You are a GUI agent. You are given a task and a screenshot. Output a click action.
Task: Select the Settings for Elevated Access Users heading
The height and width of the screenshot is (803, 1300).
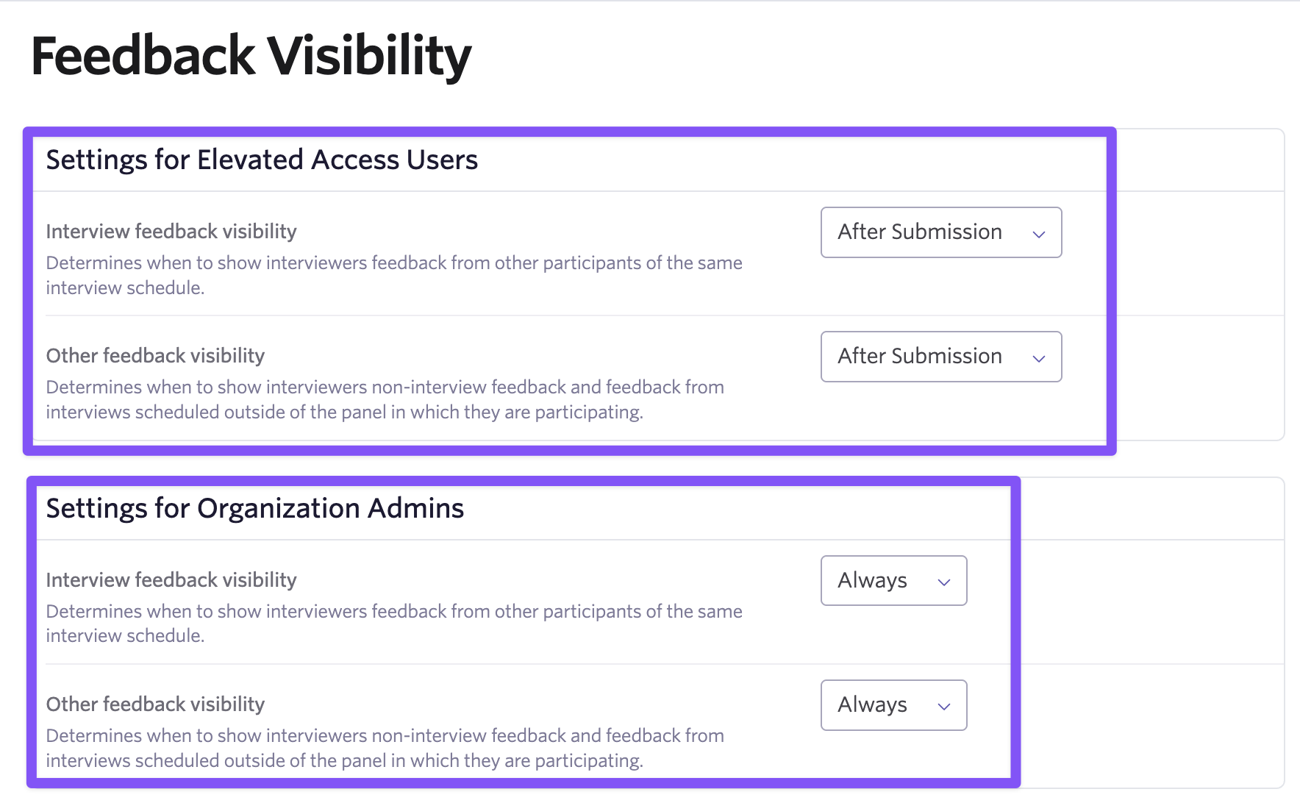(262, 160)
